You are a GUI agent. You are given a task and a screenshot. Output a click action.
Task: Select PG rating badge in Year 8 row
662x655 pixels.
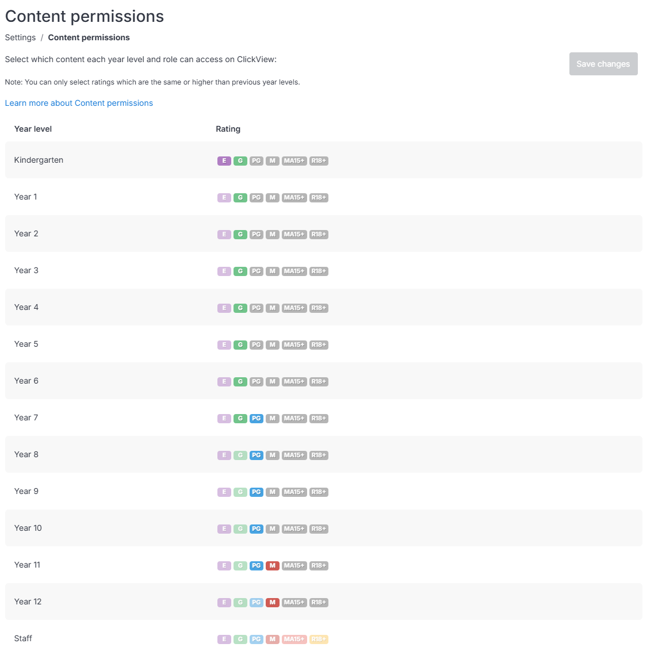tap(257, 455)
